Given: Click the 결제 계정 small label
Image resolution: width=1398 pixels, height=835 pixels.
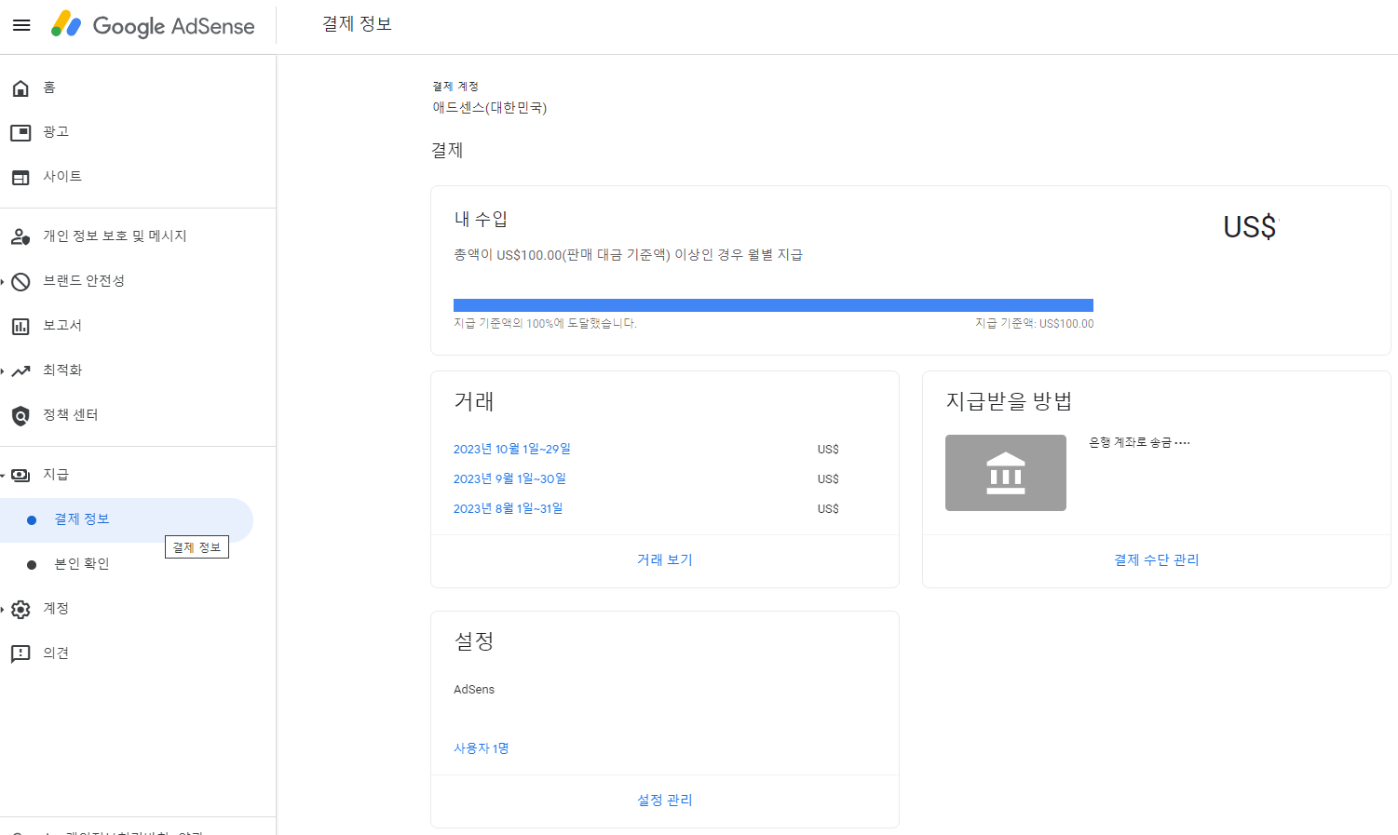Looking at the screenshot, I should click(x=455, y=87).
